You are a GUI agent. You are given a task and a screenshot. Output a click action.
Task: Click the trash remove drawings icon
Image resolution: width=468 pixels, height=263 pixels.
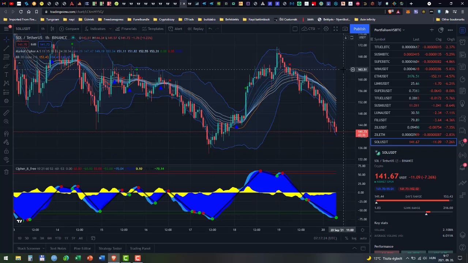tap(6, 172)
